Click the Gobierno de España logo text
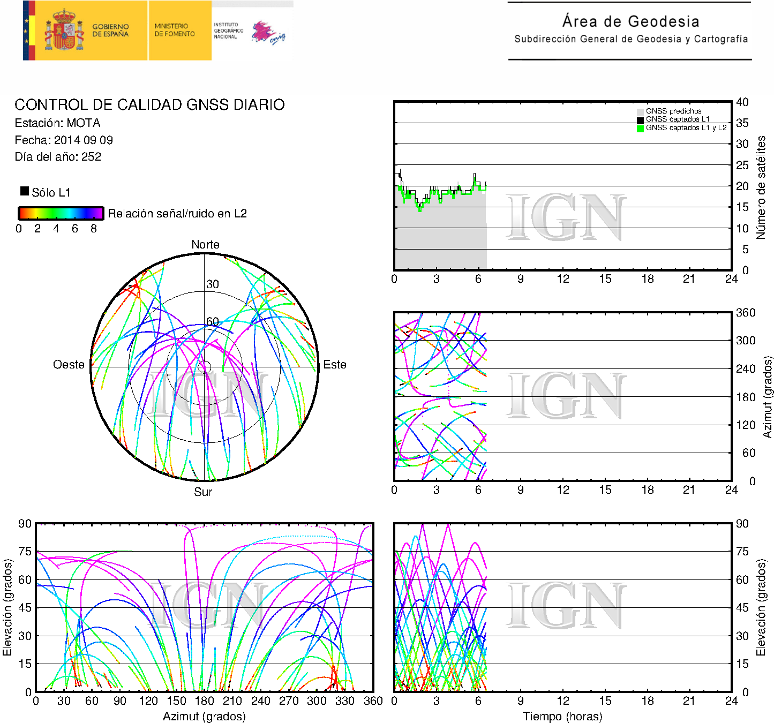The image size is (774, 723). [x=110, y=31]
